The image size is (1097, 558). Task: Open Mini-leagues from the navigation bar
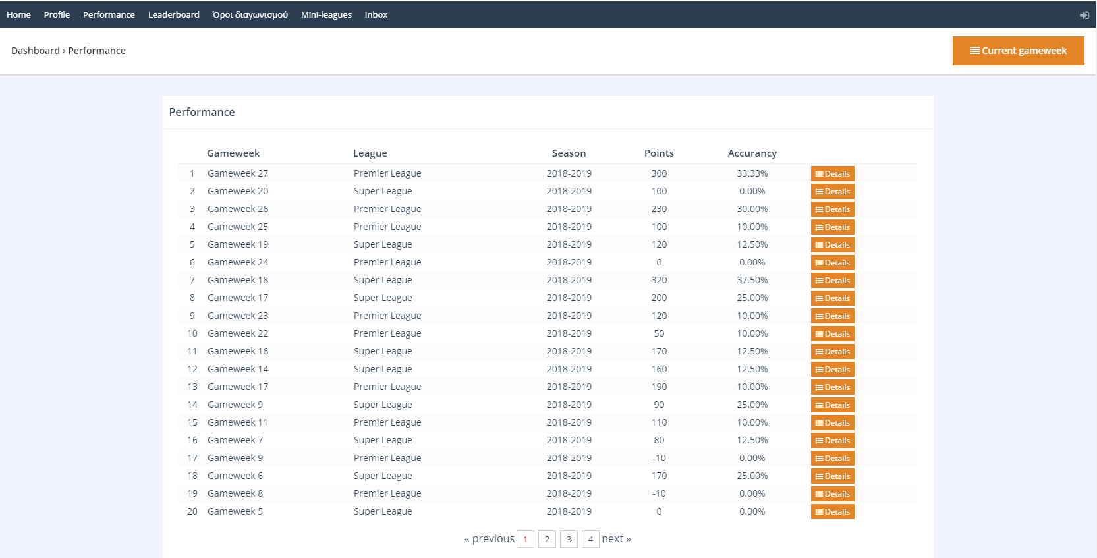(326, 14)
